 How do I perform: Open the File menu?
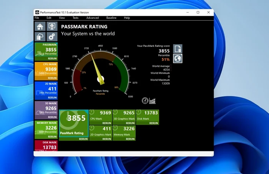pos(37,18)
